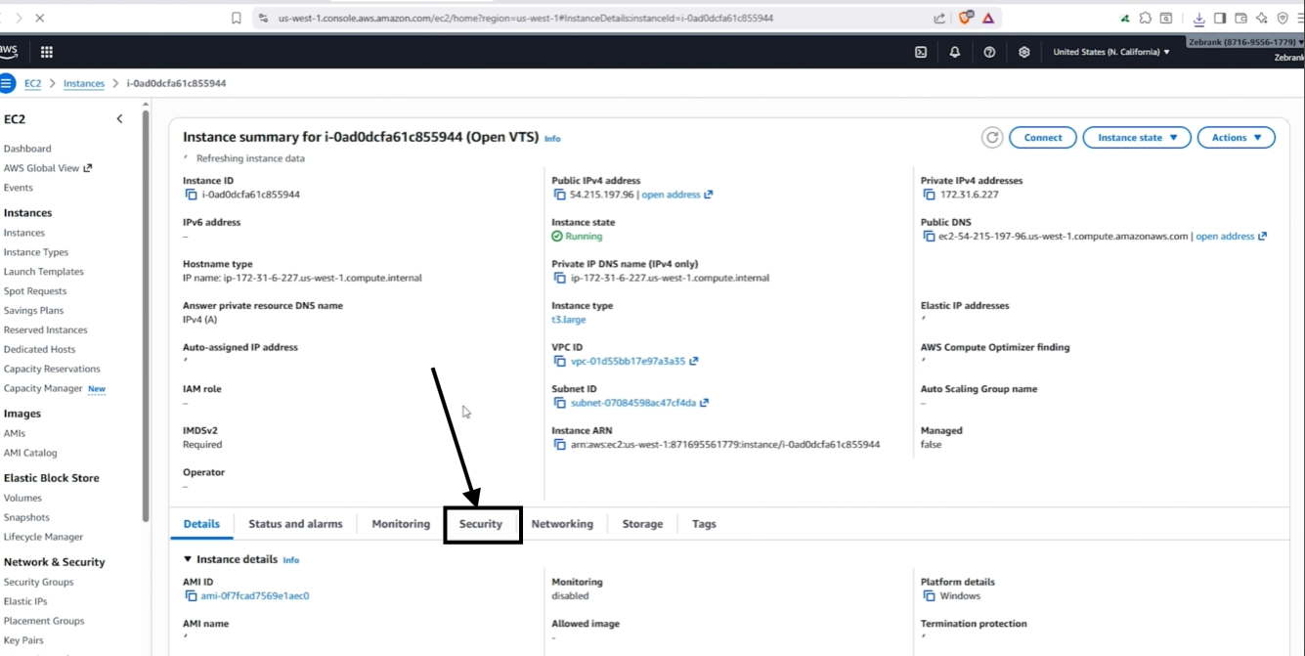Viewport: 1305px width, 656px height.
Task: Open the Info link beside Instance details
Action: 290,560
